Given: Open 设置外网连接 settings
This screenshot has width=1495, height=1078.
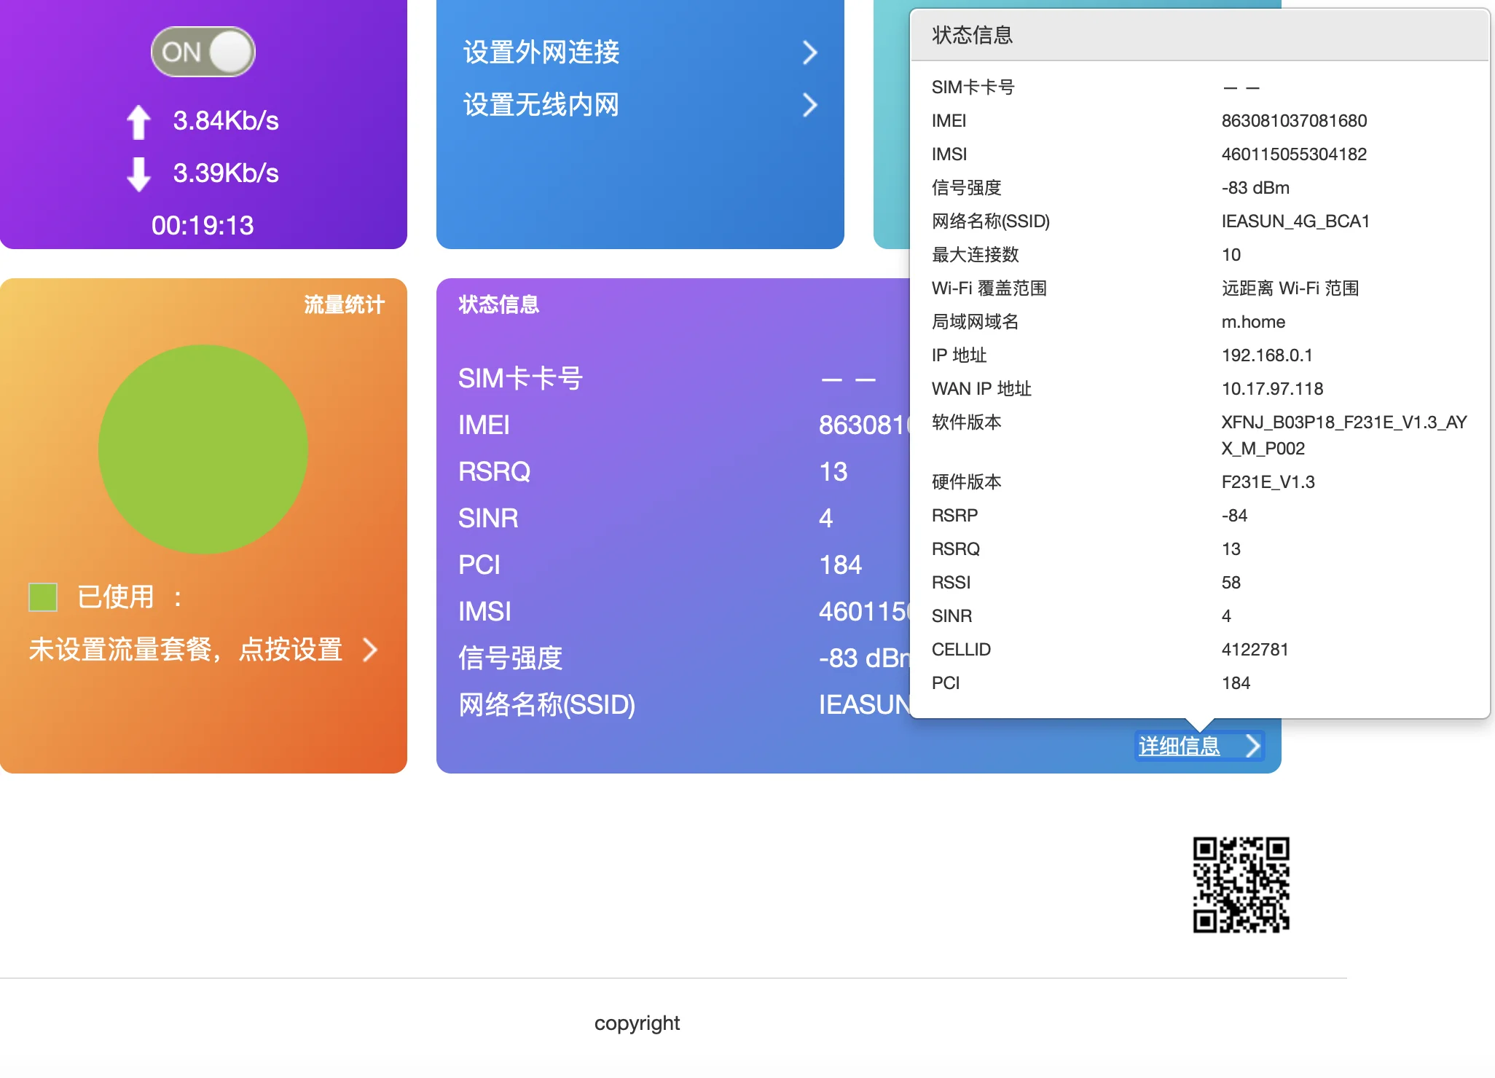Looking at the screenshot, I should 541,52.
